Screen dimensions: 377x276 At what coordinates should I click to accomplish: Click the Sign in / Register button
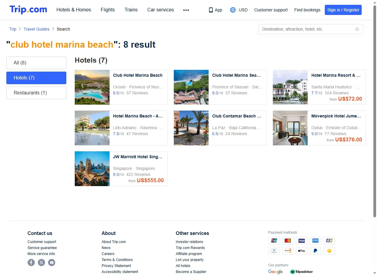[343, 10]
